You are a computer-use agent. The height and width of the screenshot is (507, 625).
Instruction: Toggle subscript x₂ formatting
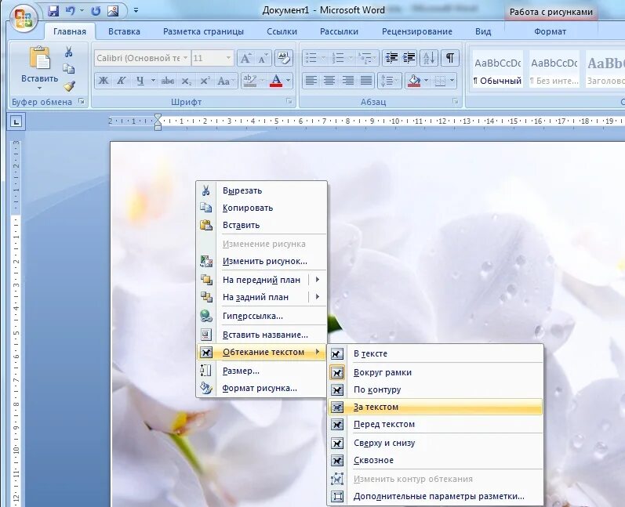pos(186,81)
